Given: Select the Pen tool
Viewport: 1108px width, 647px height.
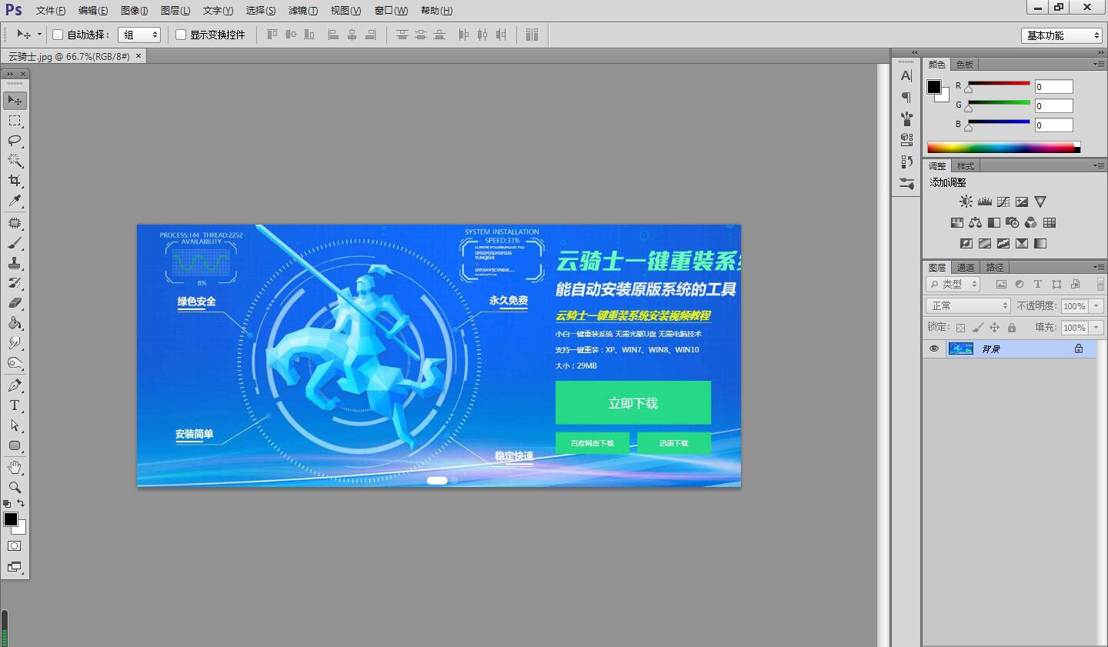Looking at the screenshot, I should click(x=15, y=385).
